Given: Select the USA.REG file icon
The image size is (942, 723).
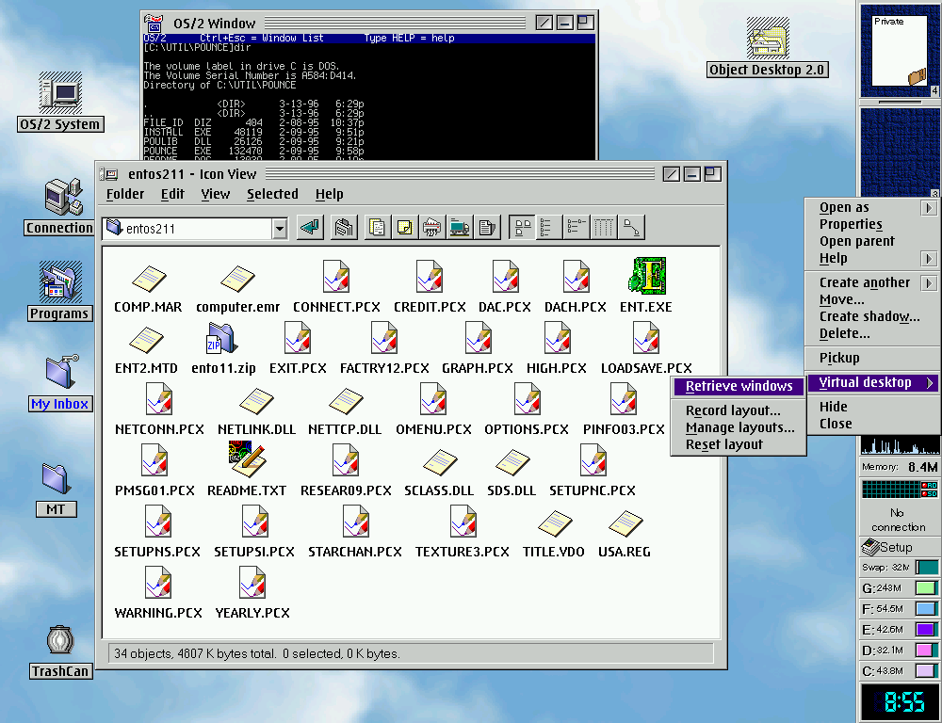Looking at the screenshot, I should (625, 523).
